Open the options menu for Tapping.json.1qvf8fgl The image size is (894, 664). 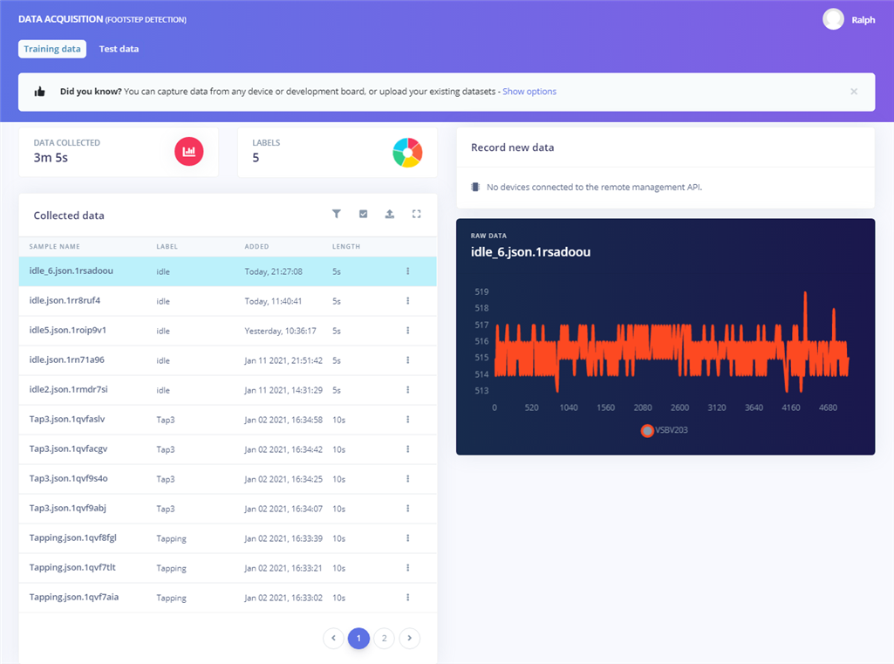pyautogui.click(x=407, y=538)
